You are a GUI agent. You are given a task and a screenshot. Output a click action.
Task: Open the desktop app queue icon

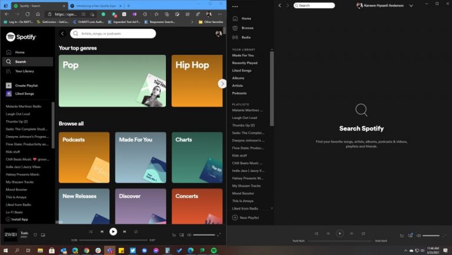pos(402,236)
